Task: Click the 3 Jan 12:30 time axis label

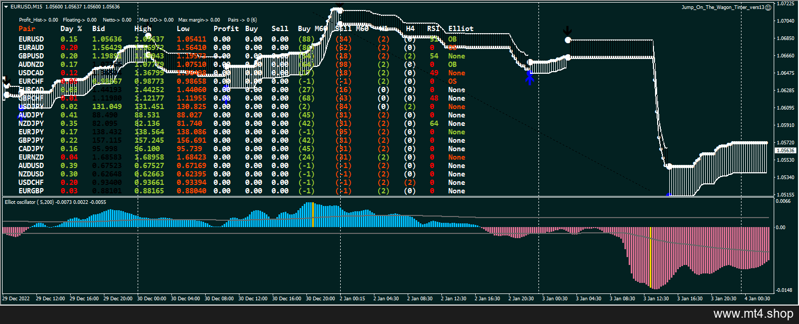Action: click(x=656, y=298)
